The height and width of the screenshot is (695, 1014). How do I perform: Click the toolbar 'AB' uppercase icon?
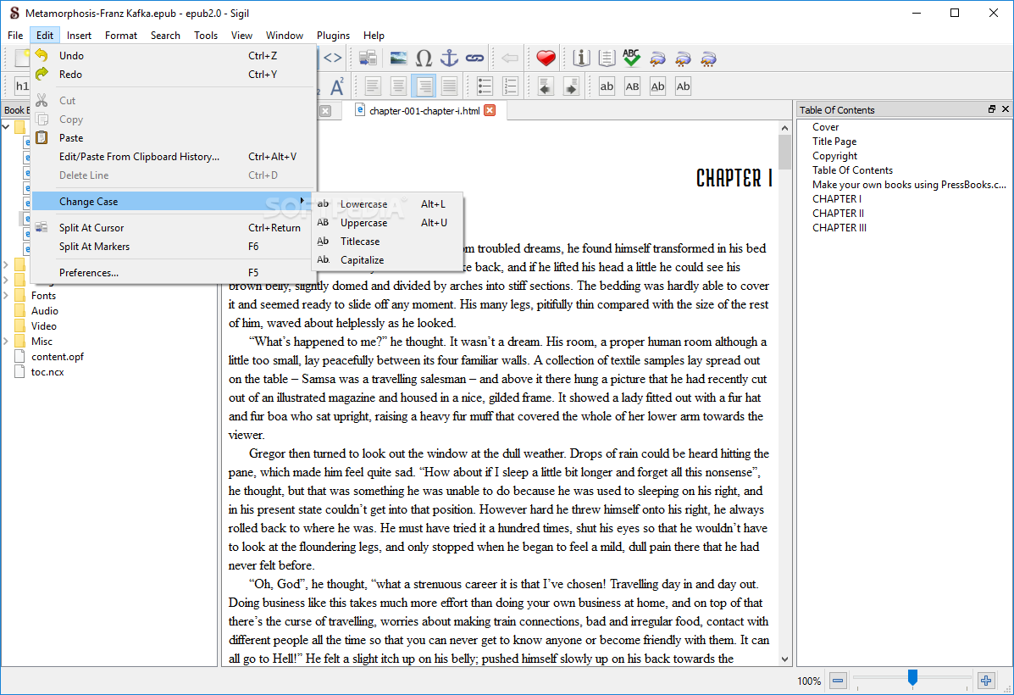pos(632,86)
